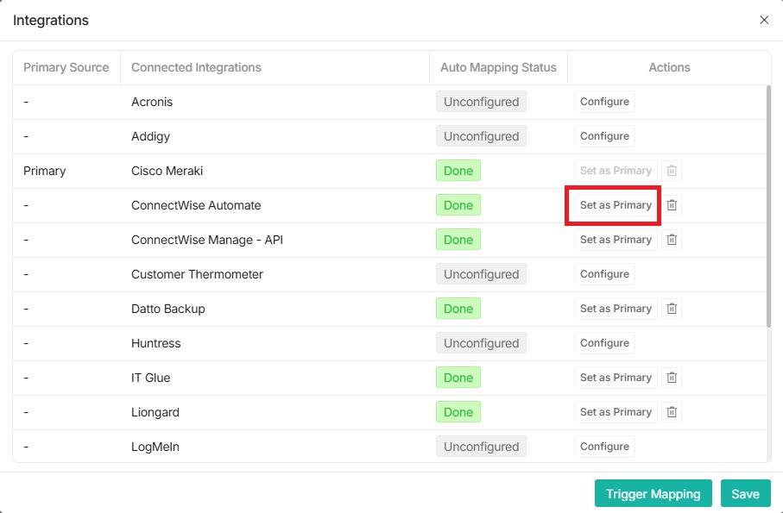This screenshot has width=783, height=513.
Task: Save the integrations settings
Action: click(746, 493)
